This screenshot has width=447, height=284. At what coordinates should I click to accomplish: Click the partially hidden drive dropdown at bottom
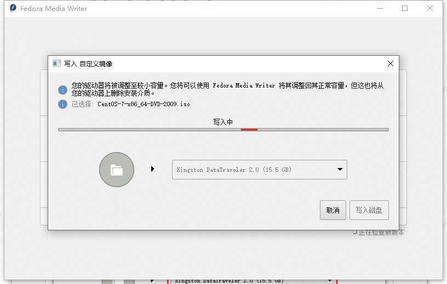coord(252,281)
